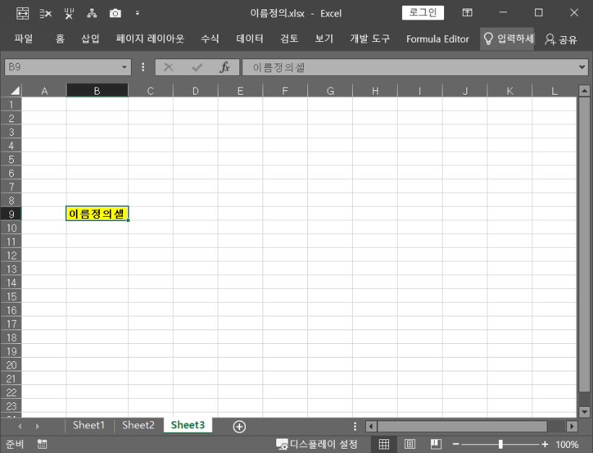Viewport: 593px width, 453px height.
Task: Click the zoom slider handle
Action: (x=500, y=444)
